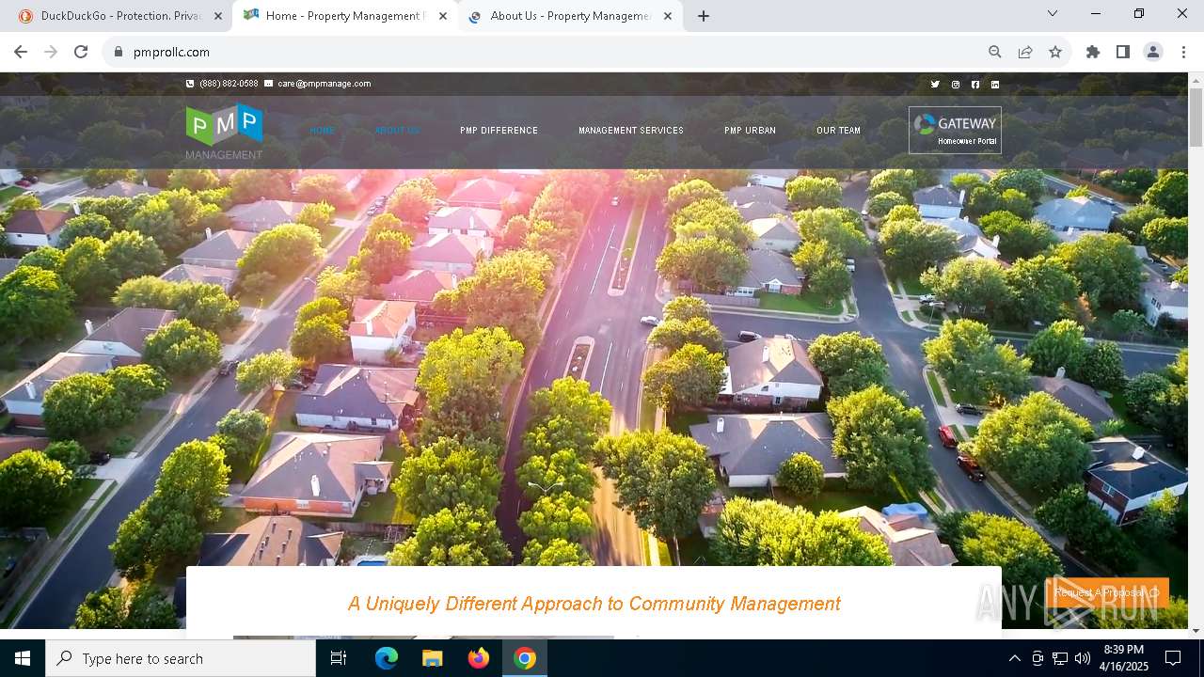Open Chrome three-dot menu

[1183, 52]
